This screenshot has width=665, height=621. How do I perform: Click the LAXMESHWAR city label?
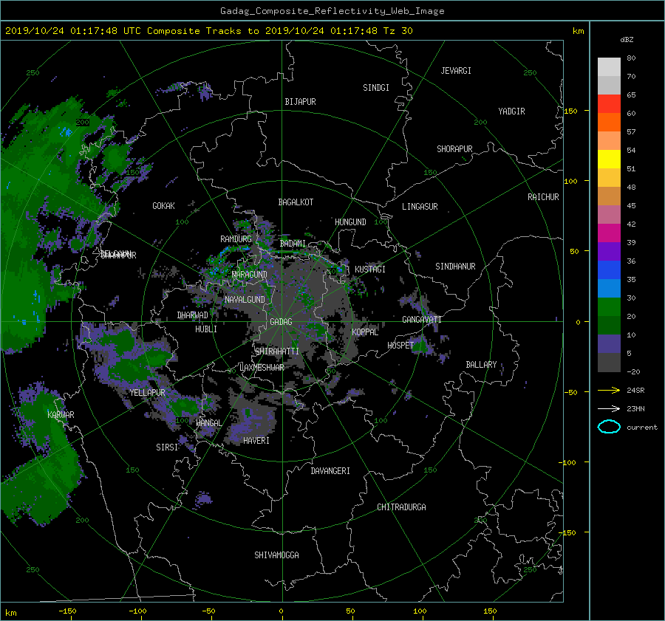tap(262, 368)
